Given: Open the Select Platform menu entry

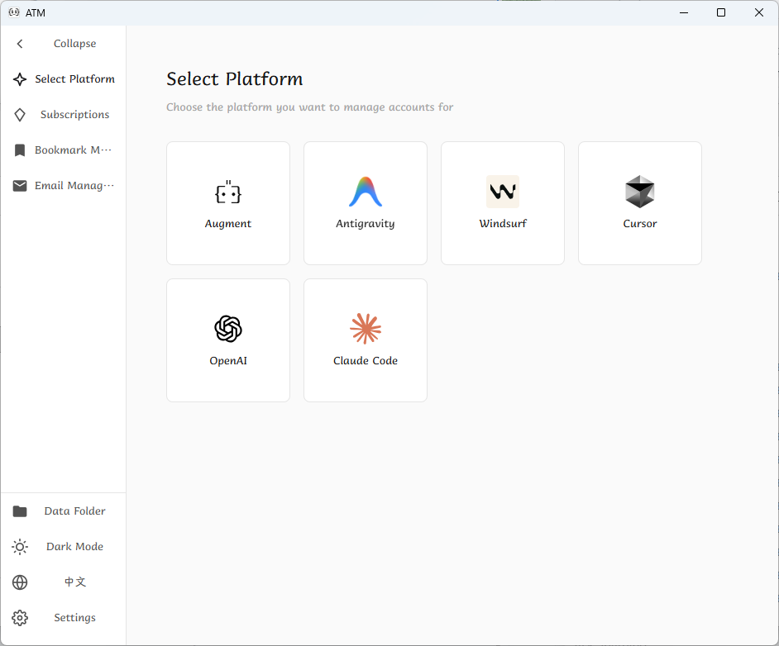Looking at the screenshot, I should pos(74,79).
